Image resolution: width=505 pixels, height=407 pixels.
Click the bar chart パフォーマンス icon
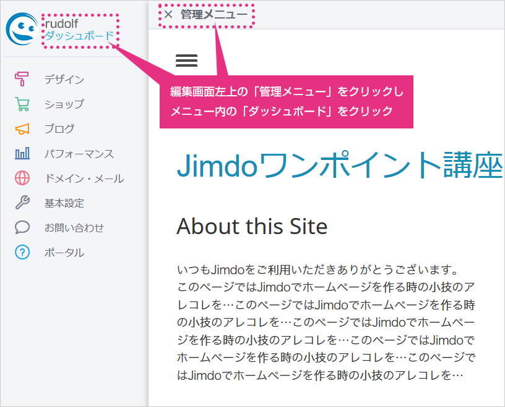tap(22, 153)
